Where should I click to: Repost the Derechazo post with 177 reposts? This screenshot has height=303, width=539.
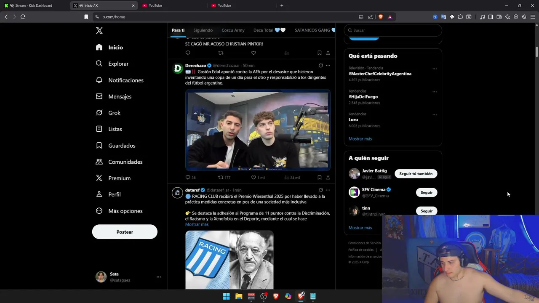[224, 178]
